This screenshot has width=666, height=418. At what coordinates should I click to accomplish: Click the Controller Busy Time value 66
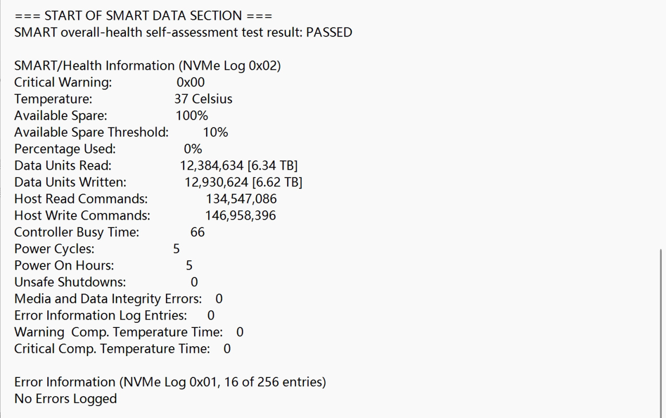pos(198,232)
